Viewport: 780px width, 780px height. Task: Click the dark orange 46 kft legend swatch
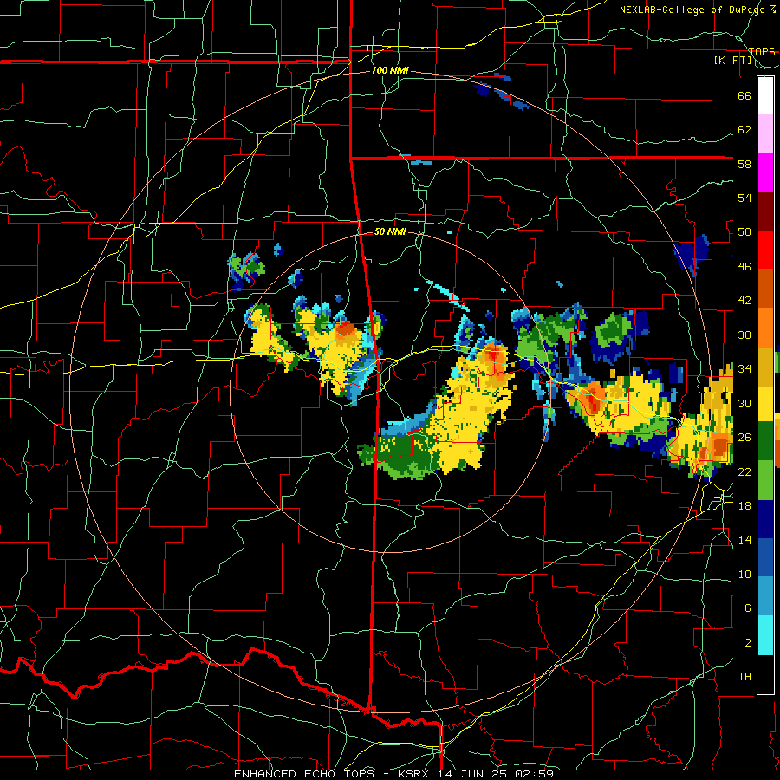(x=765, y=289)
